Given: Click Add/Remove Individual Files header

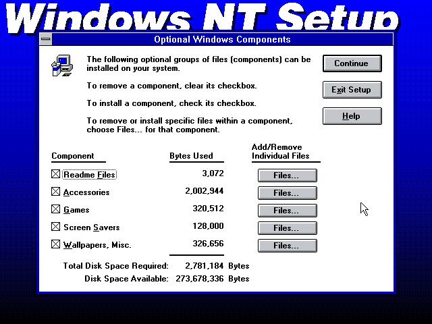Looking at the screenshot, I should pyautogui.click(x=281, y=151).
